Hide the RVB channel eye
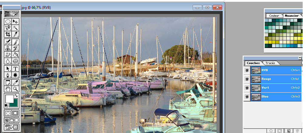The width and height of the screenshot is (306, 133). pos(247,70)
